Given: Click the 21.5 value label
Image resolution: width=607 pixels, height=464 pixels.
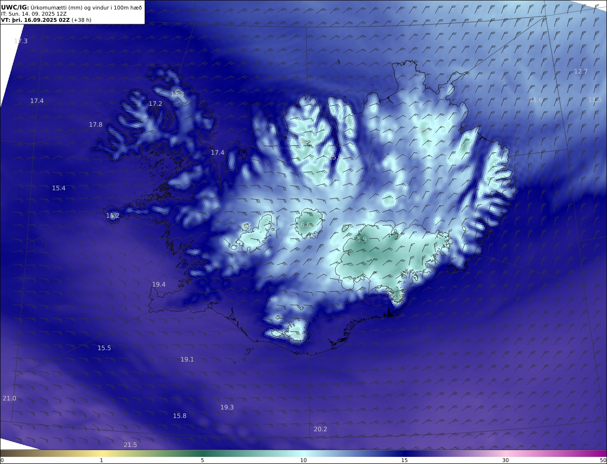Looking at the screenshot, I should [130, 445].
